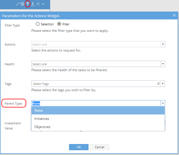Click into the Health select field
The width and height of the screenshot is (179, 155).
pyautogui.click(x=96, y=64)
